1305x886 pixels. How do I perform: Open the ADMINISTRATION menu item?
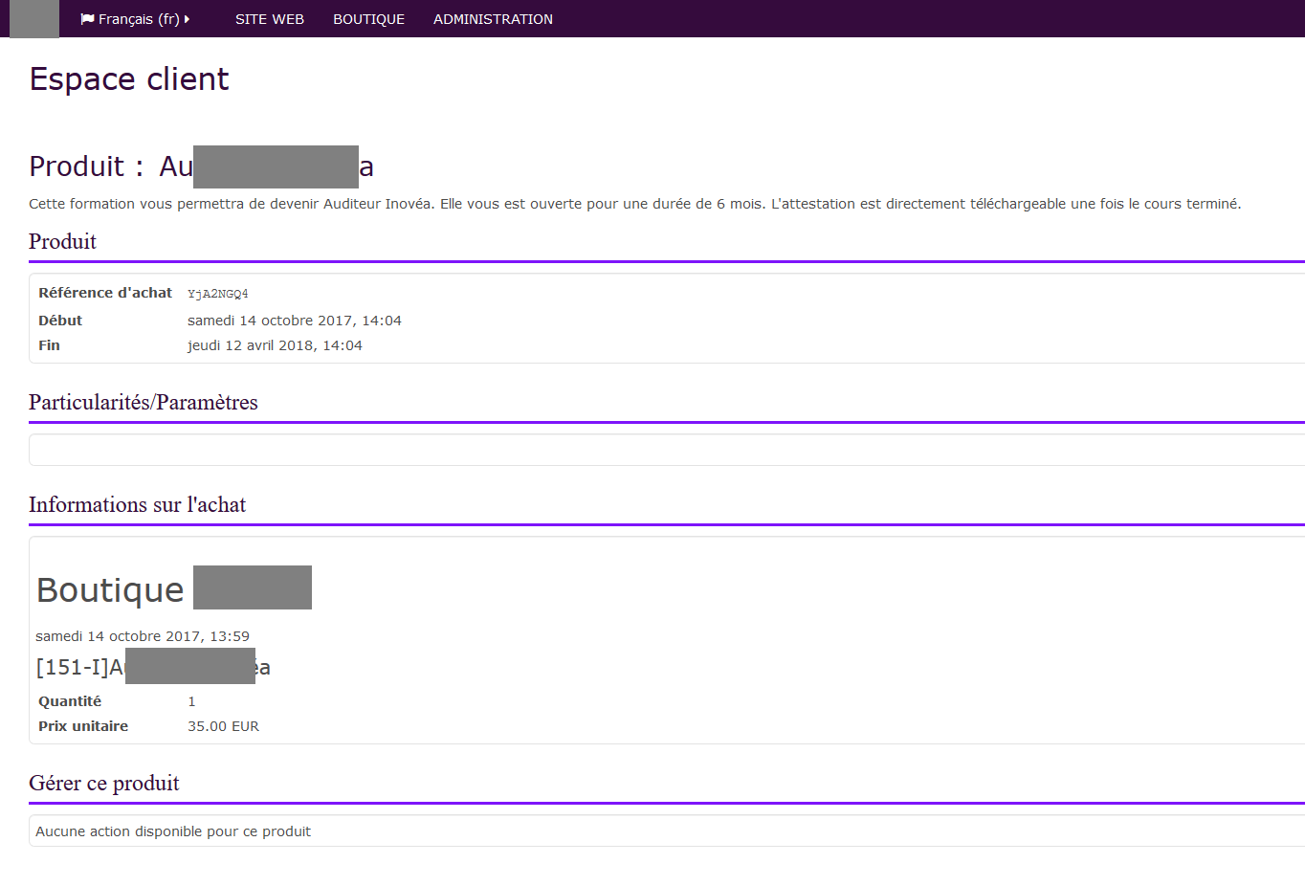point(493,19)
